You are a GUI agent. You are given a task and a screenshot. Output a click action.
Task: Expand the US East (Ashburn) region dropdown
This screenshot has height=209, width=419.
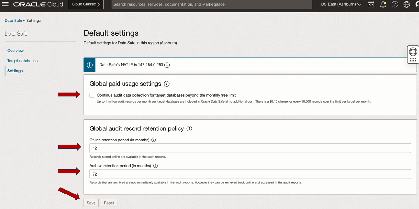pyautogui.click(x=341, y=4)
